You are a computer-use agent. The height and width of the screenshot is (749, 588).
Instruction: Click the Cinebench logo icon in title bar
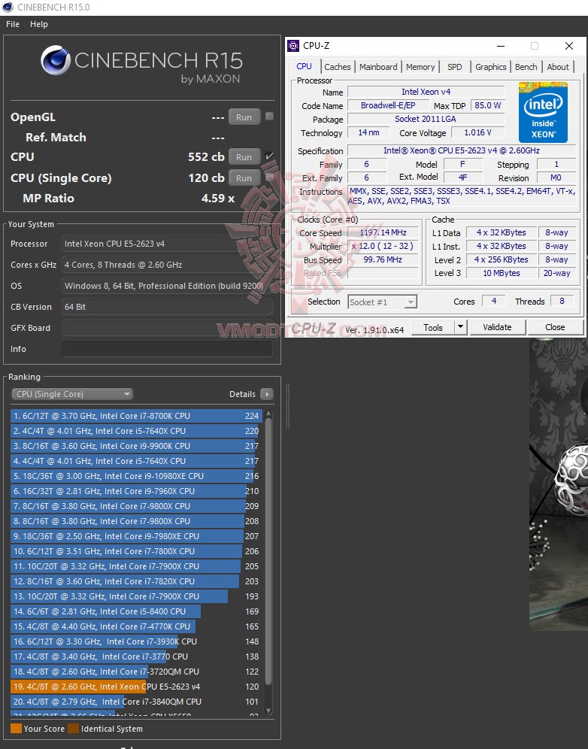(8, 8)
